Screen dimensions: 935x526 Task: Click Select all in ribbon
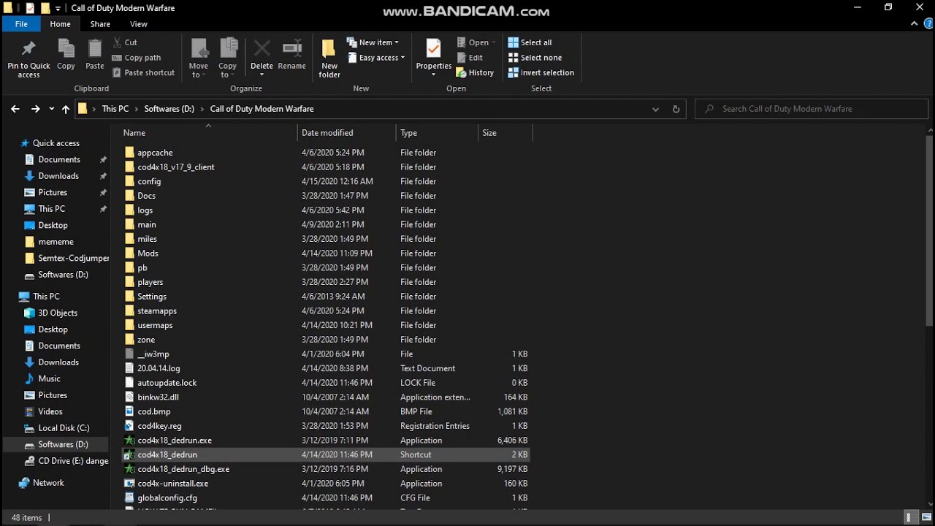point(530,42)
